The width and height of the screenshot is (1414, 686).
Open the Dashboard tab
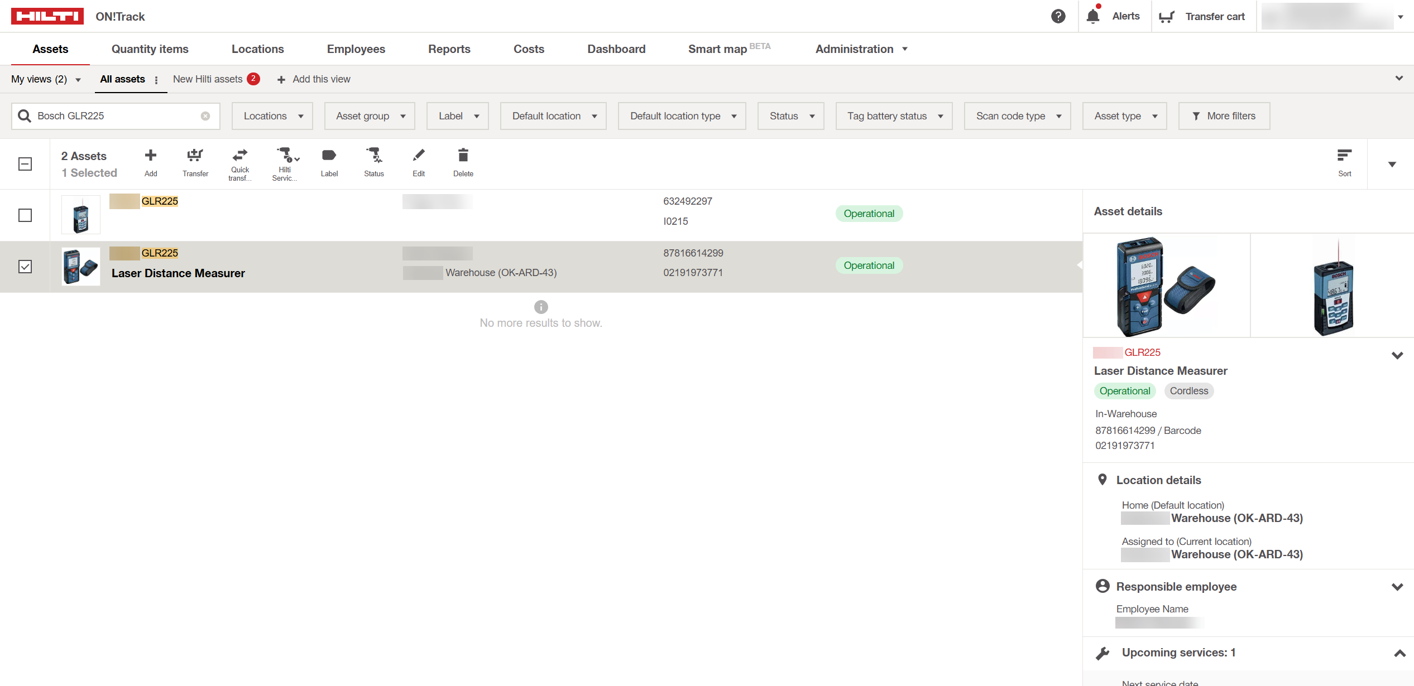[x=616, y=49]
